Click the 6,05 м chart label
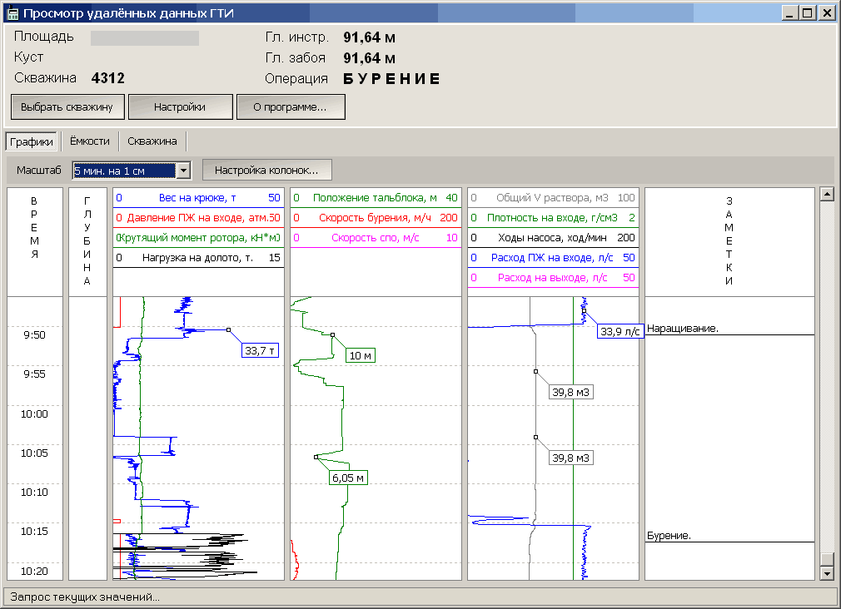841x609 pixels. pos(348,478)
